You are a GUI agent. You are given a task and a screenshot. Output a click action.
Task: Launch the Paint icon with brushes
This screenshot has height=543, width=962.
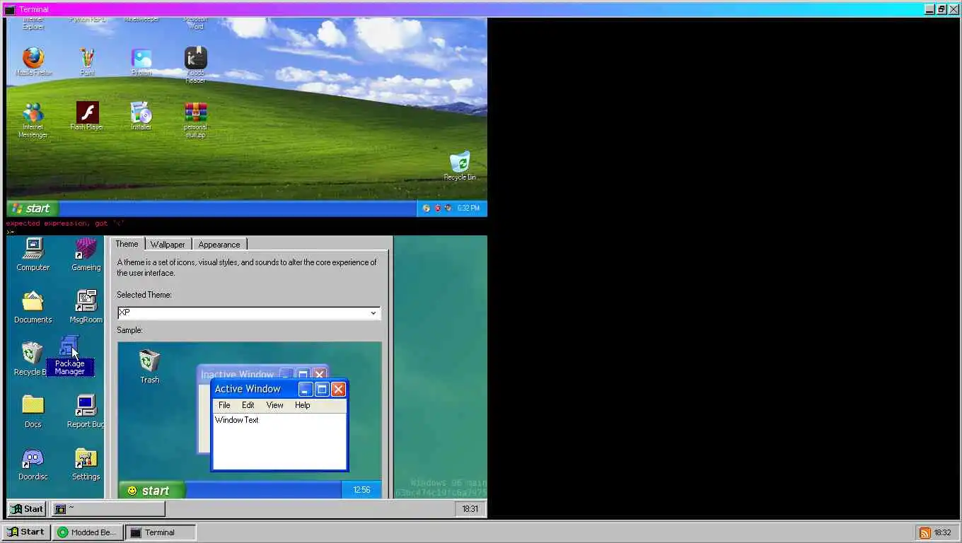pyautogui.click(x=87, y=61)
